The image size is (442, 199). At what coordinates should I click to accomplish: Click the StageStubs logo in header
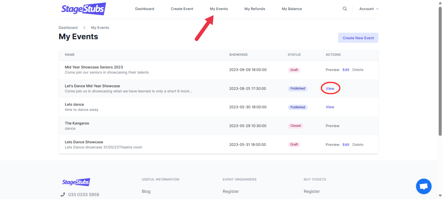click(84, 9)
